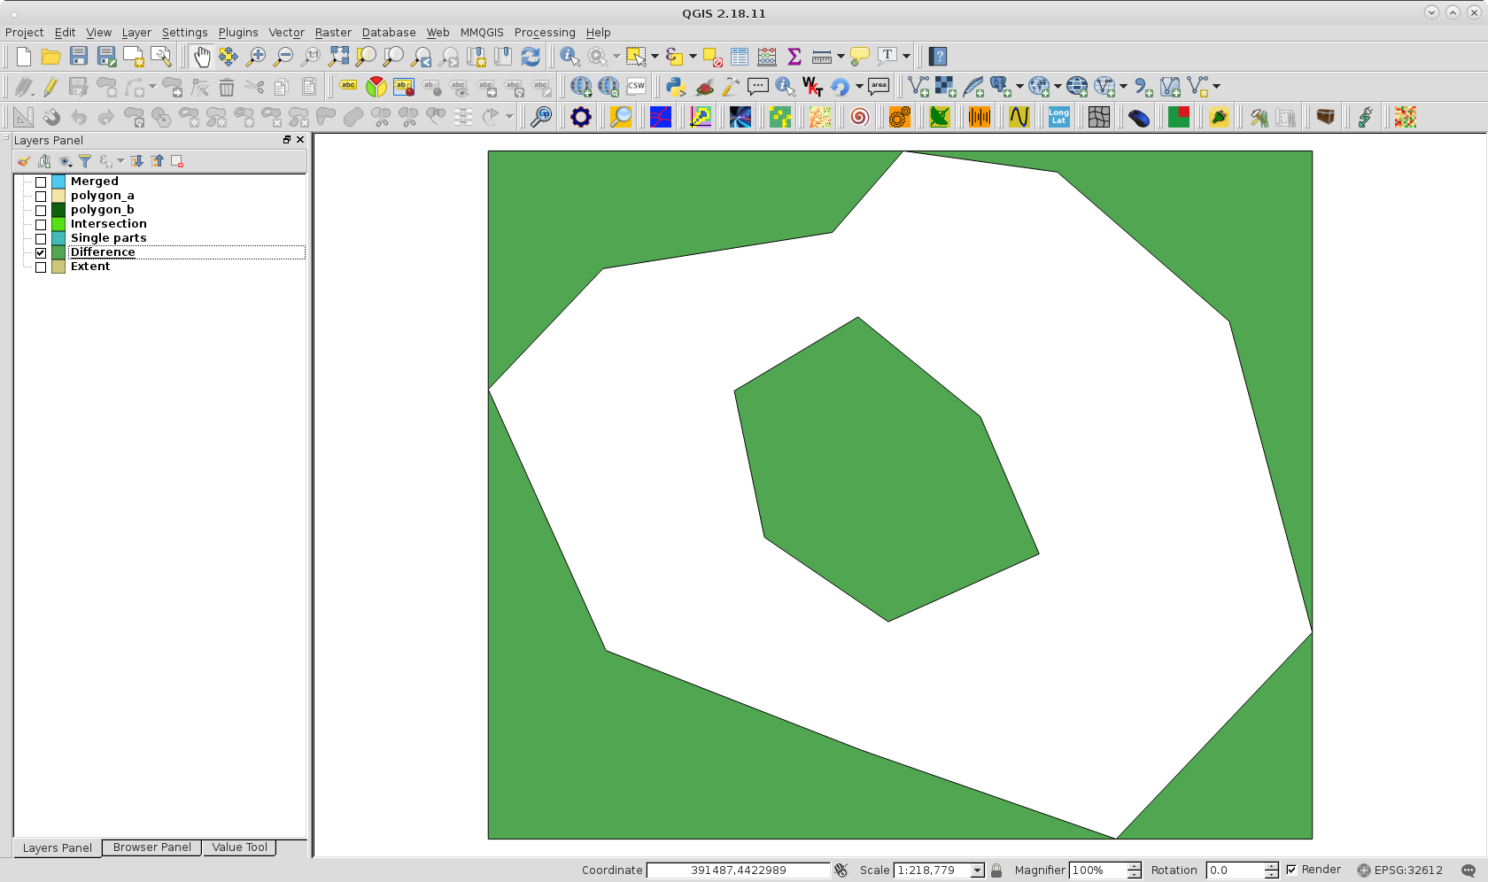Click the Zoom Out magnifier tool
This screenshot has height=882, width=1488.
tap(283, 57)
